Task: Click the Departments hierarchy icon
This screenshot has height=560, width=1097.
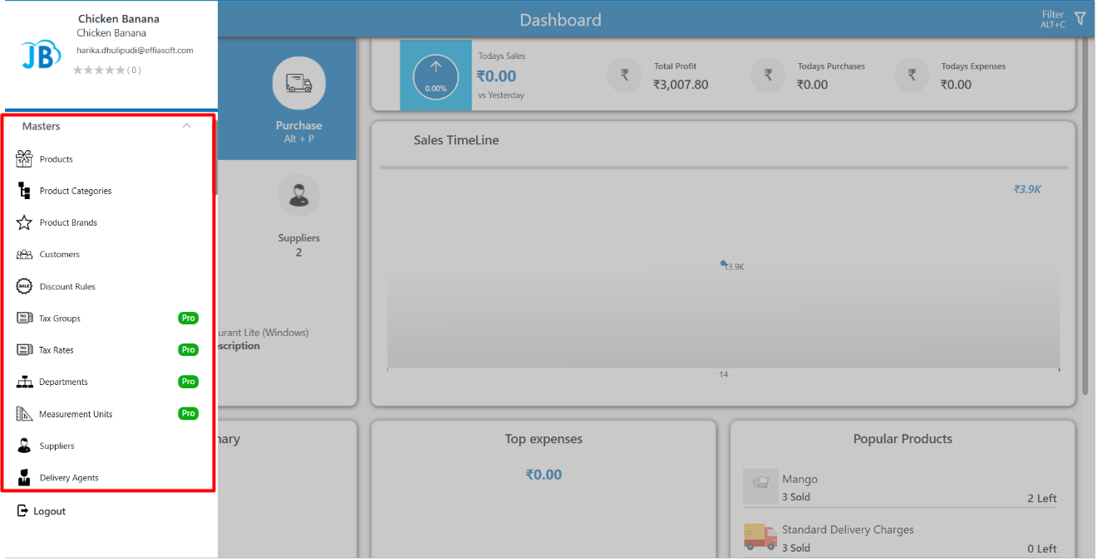Action: [24, 382]
